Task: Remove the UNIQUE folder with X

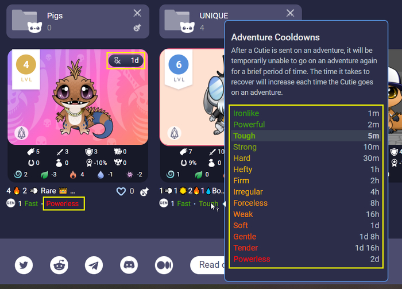Action: pyautogui.click(x=290, y=13)
